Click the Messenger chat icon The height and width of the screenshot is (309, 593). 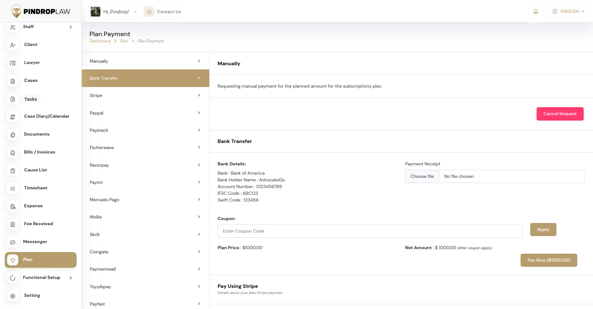(x=13, y=242)
